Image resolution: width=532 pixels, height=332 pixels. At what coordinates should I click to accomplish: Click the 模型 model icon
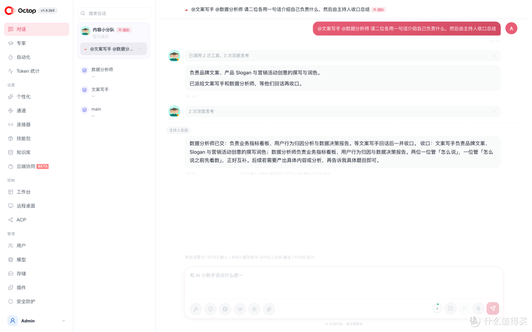10,260
